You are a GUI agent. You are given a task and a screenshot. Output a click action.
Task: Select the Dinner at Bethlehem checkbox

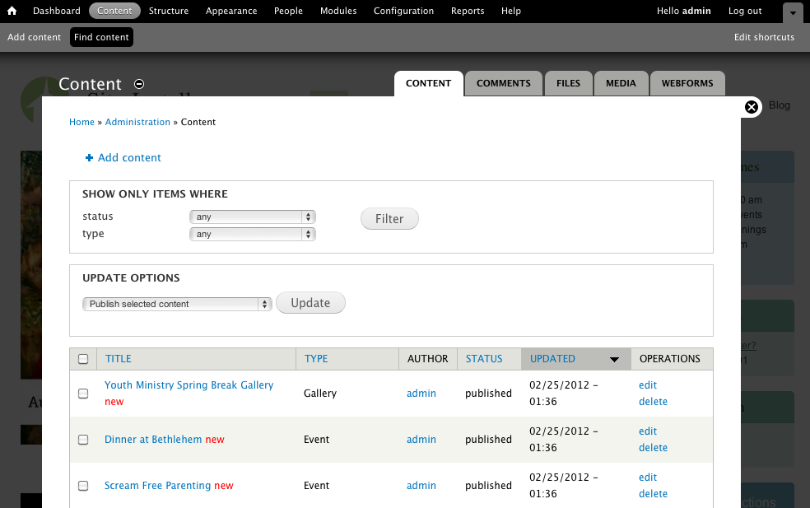(83, 440)
